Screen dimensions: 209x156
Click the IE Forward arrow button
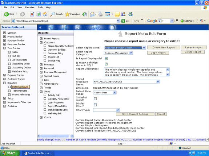pyautogui.click(x=22, y=14)
